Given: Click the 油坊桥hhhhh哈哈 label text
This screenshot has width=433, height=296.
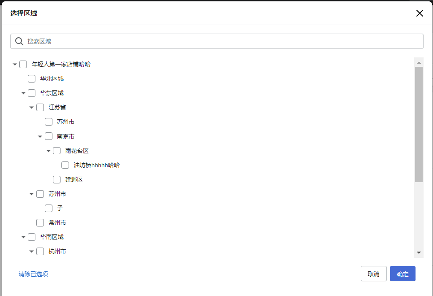Looking at the screenshot, I should point(97,165).
